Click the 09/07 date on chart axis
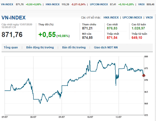 pos(62,117)
